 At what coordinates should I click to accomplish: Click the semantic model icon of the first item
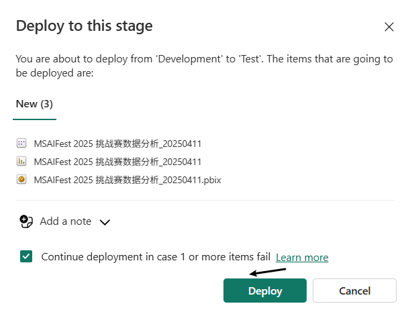(x=21, y=144)
